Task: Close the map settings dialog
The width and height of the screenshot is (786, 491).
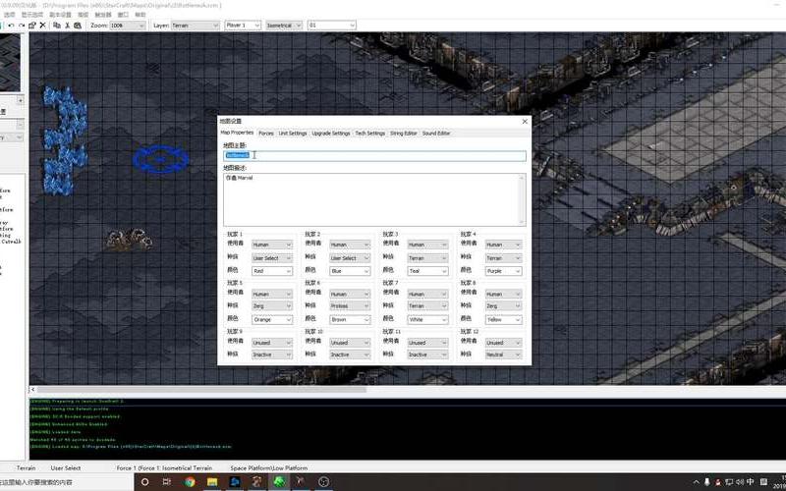Action: 525,121
